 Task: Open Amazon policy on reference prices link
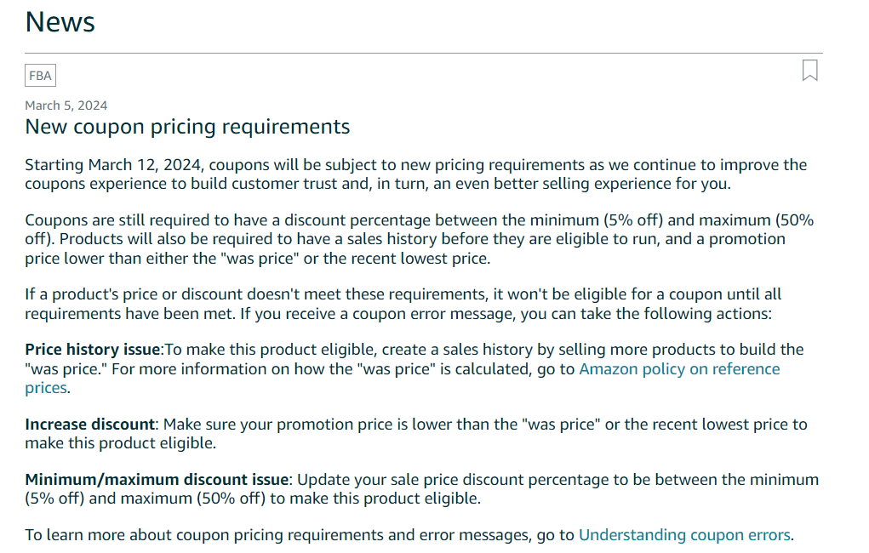pyautogui.click(x=403, y=379)
